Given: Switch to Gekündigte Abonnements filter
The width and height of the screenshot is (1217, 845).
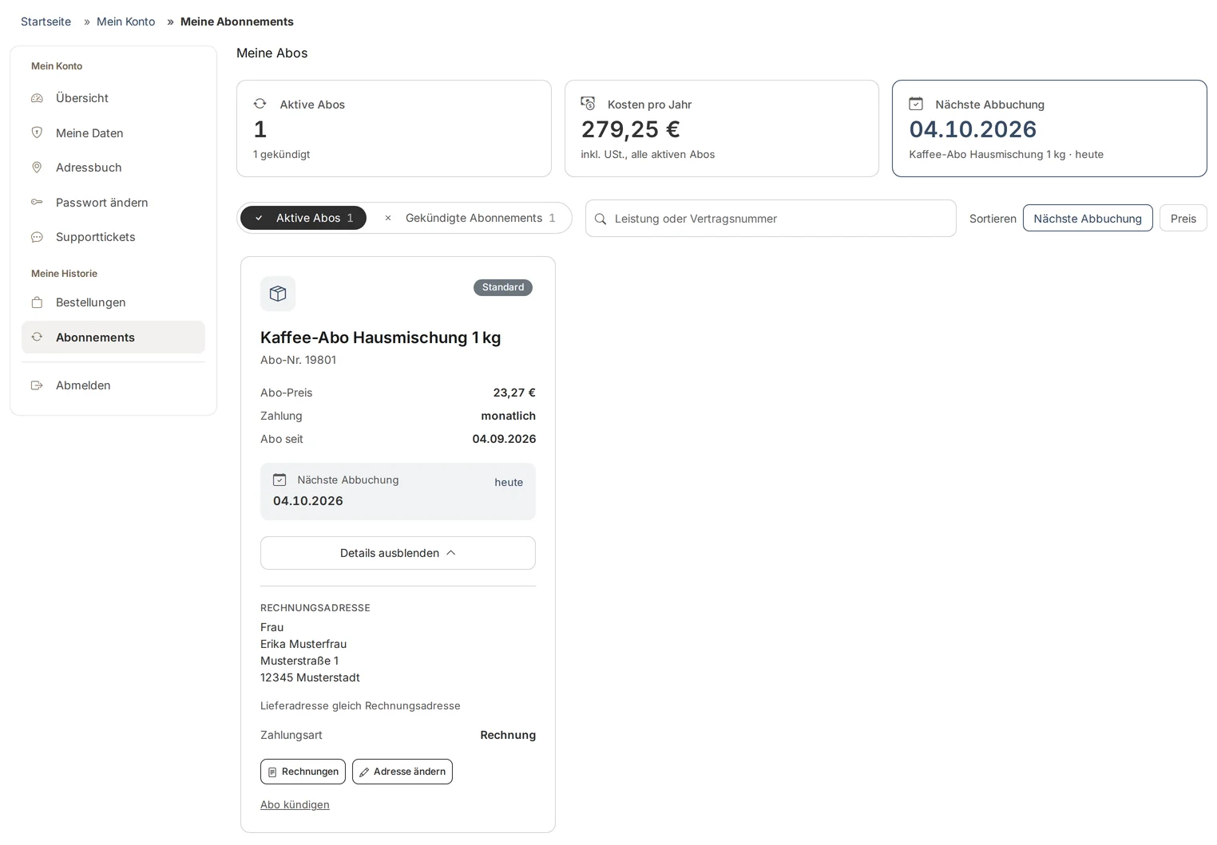Looking at the screenshot, I should coord(470,218).
